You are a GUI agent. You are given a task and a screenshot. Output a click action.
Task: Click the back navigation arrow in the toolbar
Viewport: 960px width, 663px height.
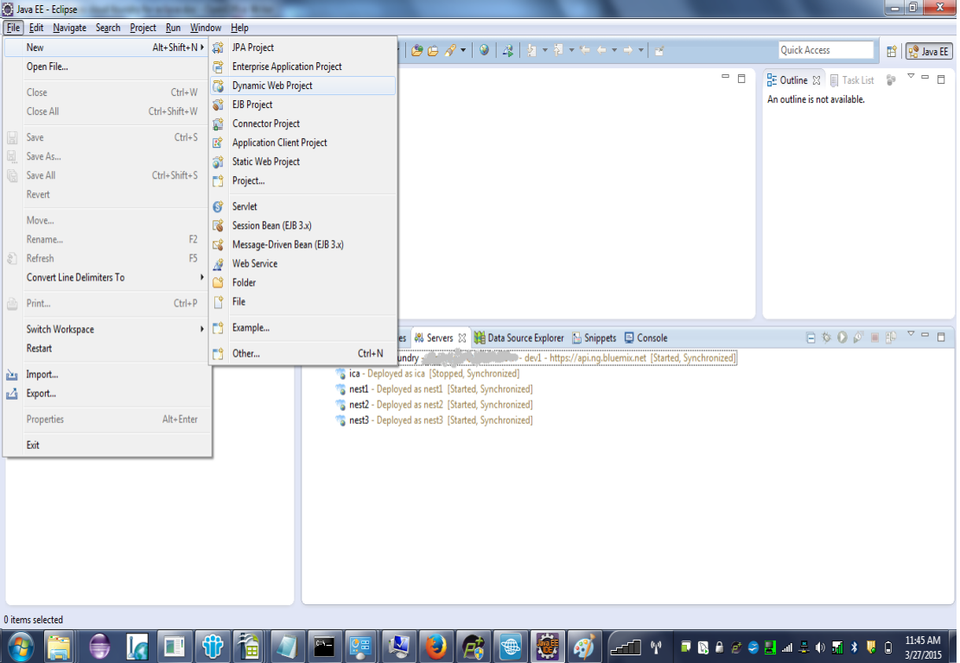coord(601,50)
